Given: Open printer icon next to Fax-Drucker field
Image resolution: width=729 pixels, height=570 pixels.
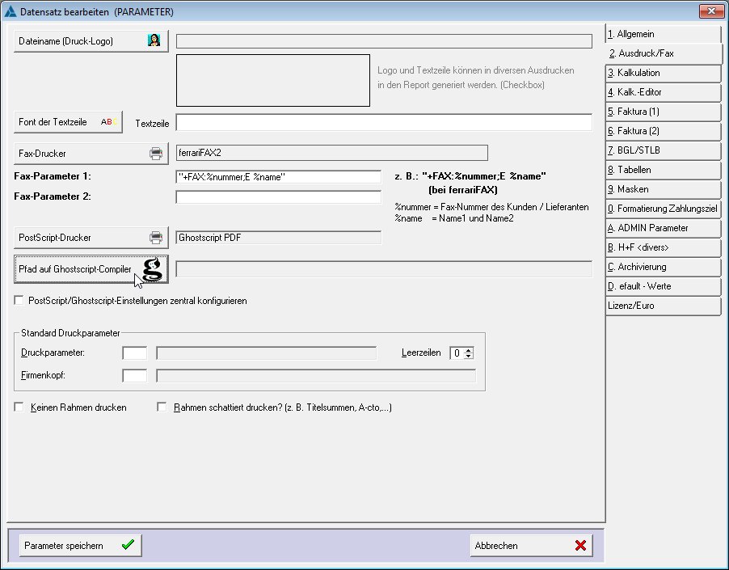Looking at the screenshot, I should pyautogui.click(x=156, y=152).
